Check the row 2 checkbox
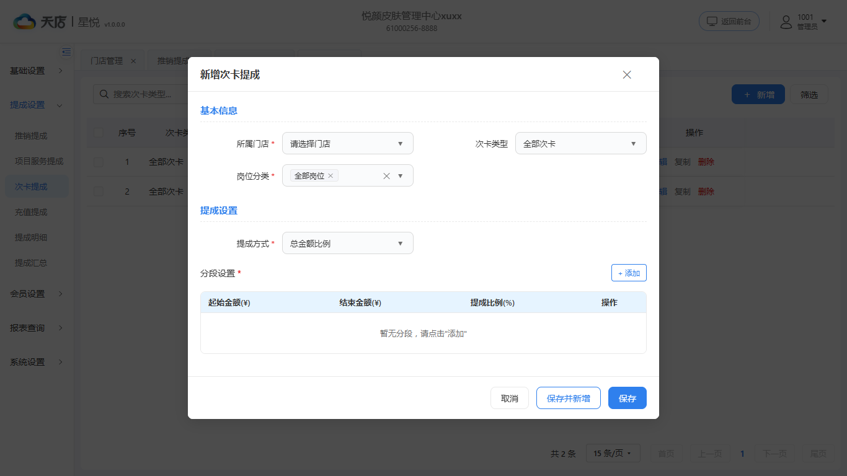Screen dimensions: 847x476 [x=99, y=192]
